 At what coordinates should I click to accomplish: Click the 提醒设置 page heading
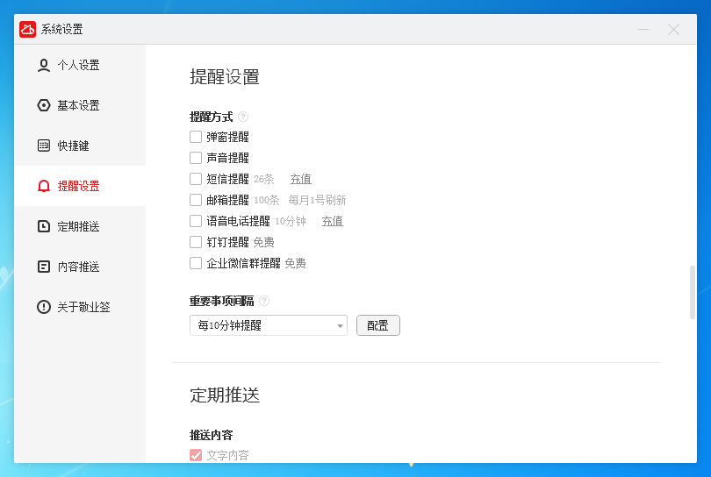pyautogui.click(x=225, y=77)
